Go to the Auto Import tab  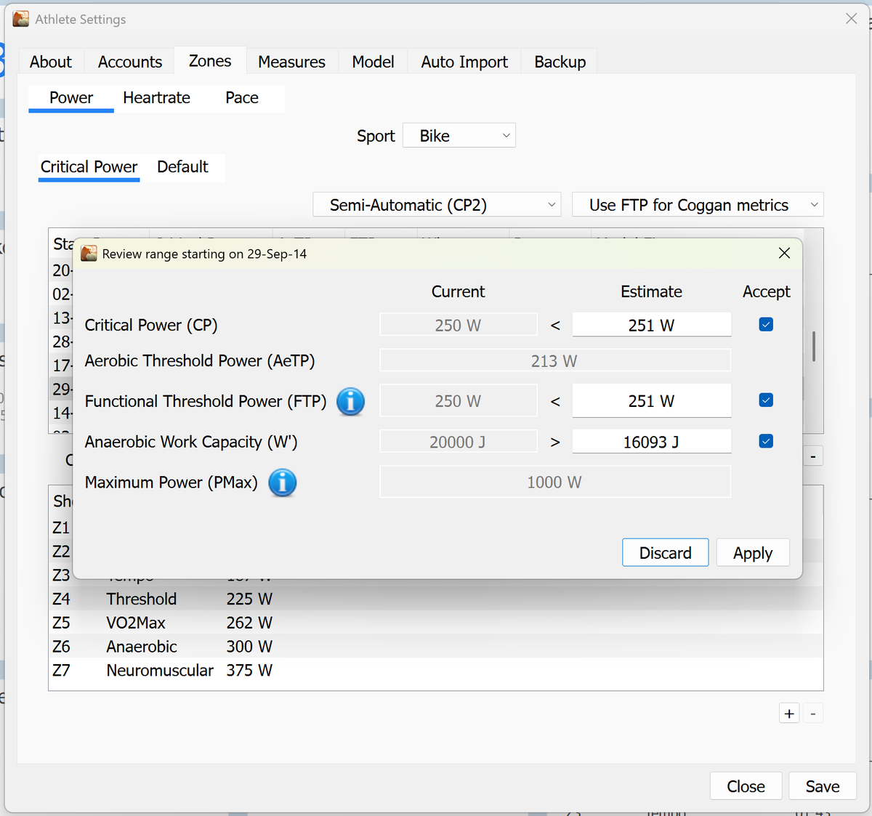[x=464, y=62]
